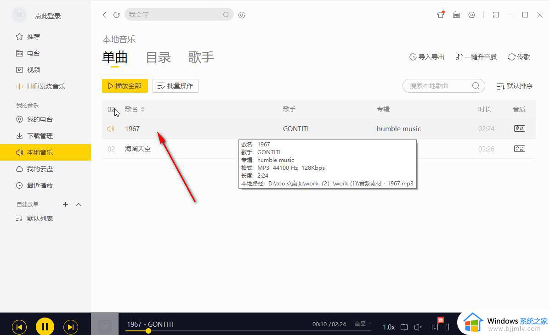Click the 高品 badge on 1967 row
The image size is (550, 335).
pos(520,128)
